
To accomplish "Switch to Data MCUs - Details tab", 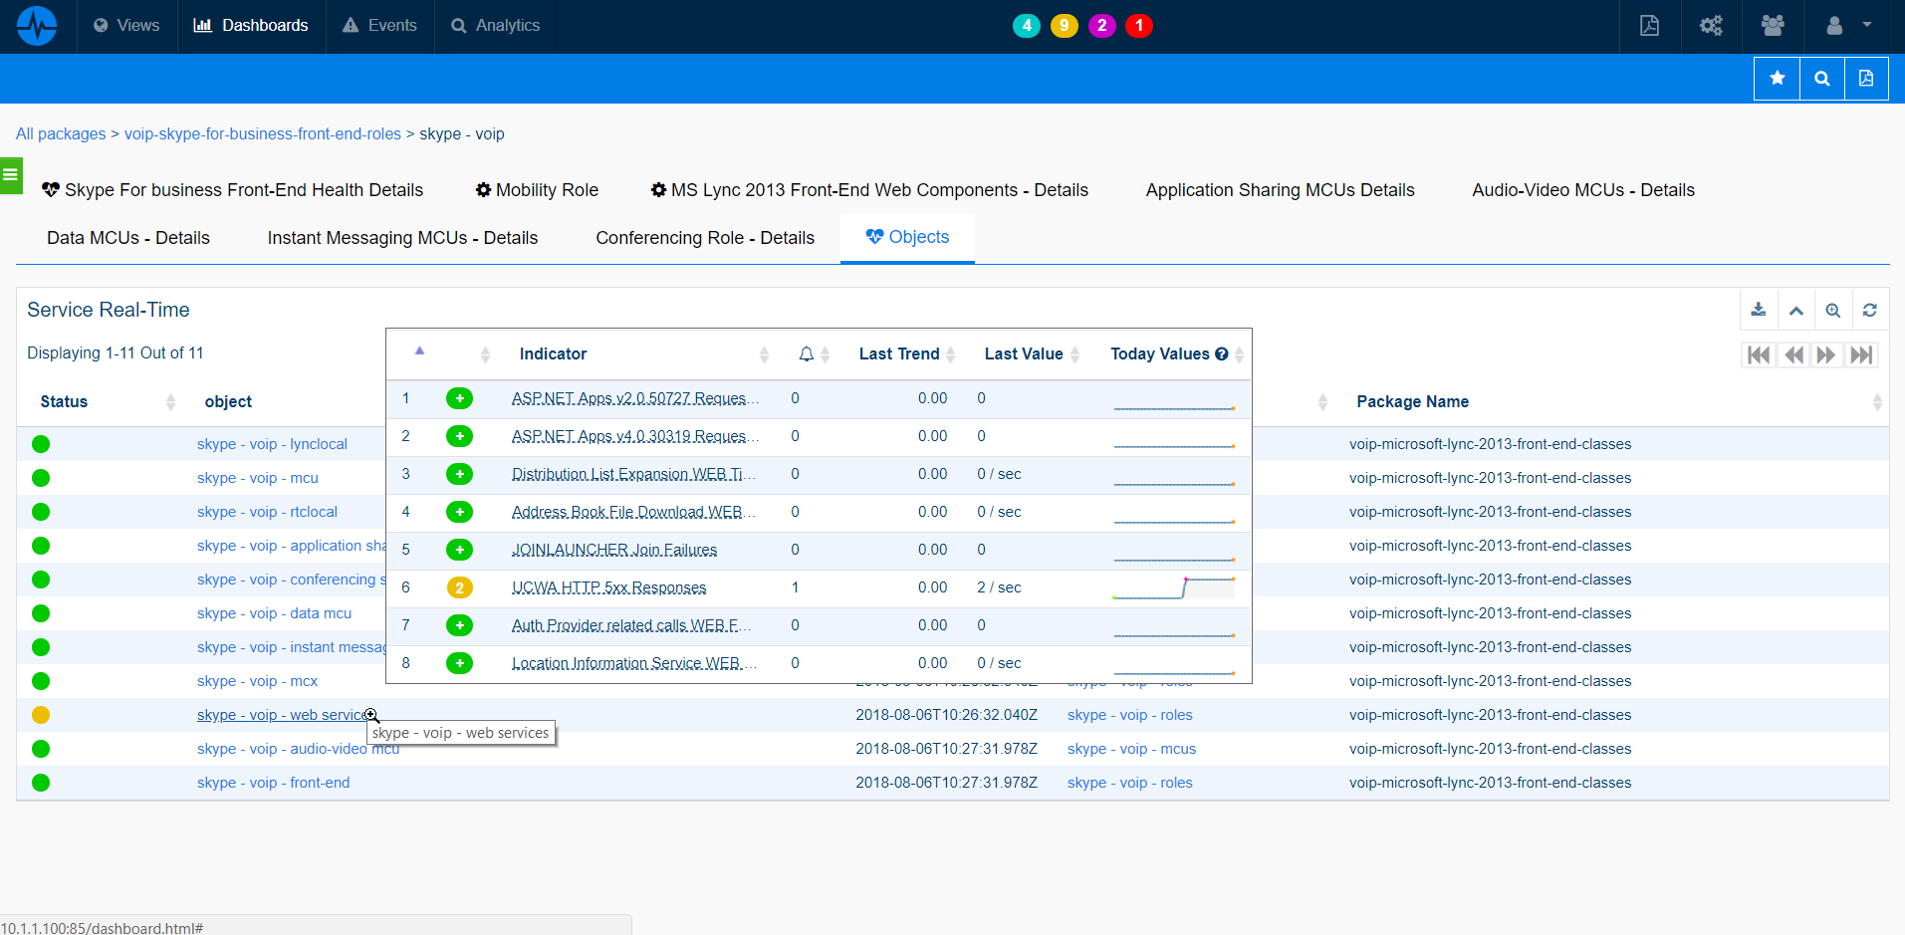I will 128,238.
